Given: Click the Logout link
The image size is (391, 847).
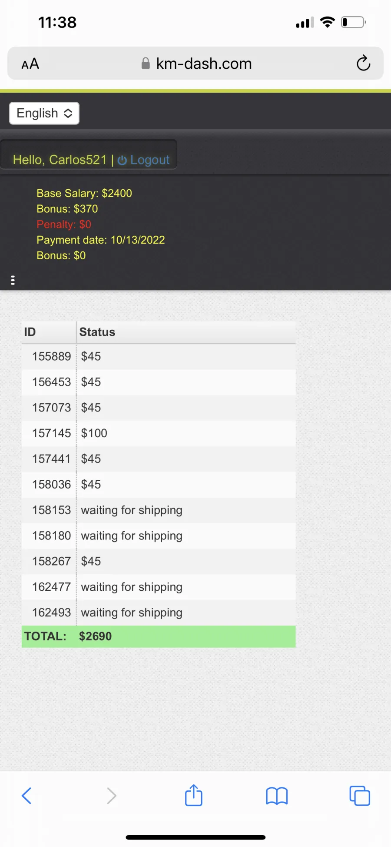Looking at the screenshot, I should click(x=150, y=160).
